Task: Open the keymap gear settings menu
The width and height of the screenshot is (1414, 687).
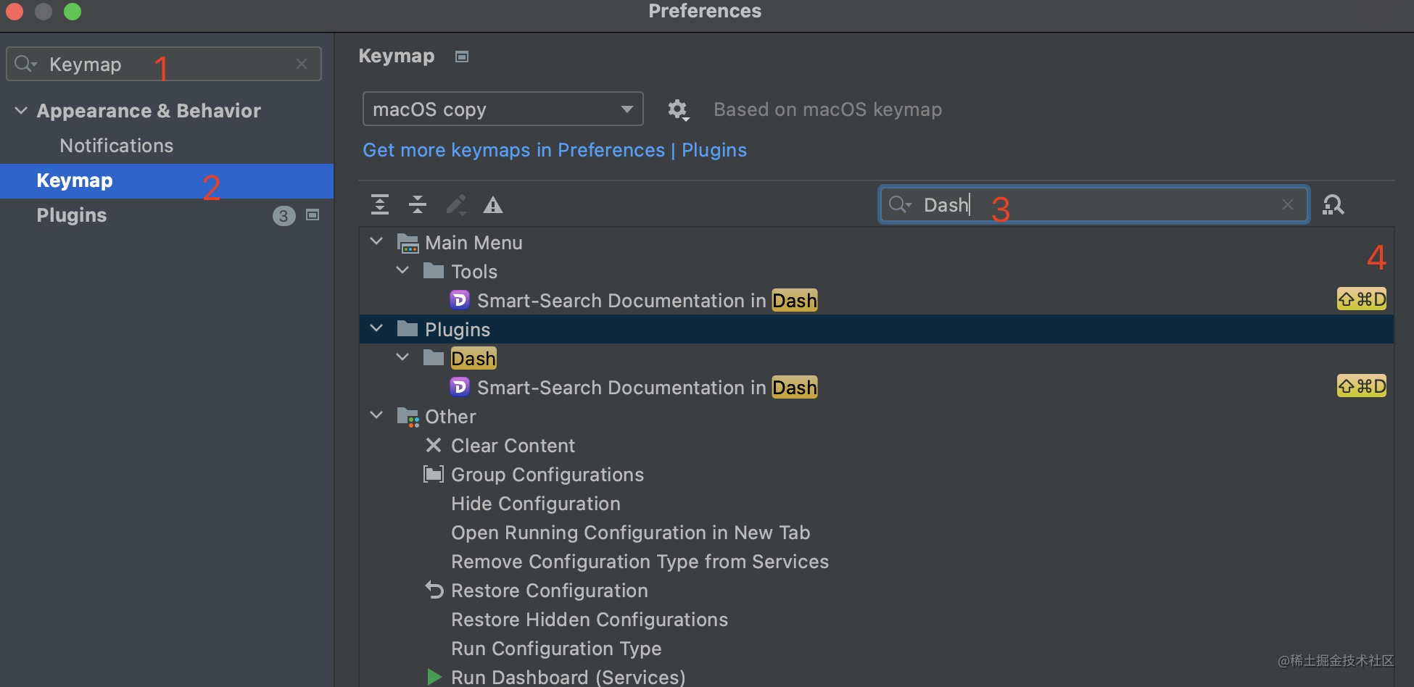Action: coord(677,109)
